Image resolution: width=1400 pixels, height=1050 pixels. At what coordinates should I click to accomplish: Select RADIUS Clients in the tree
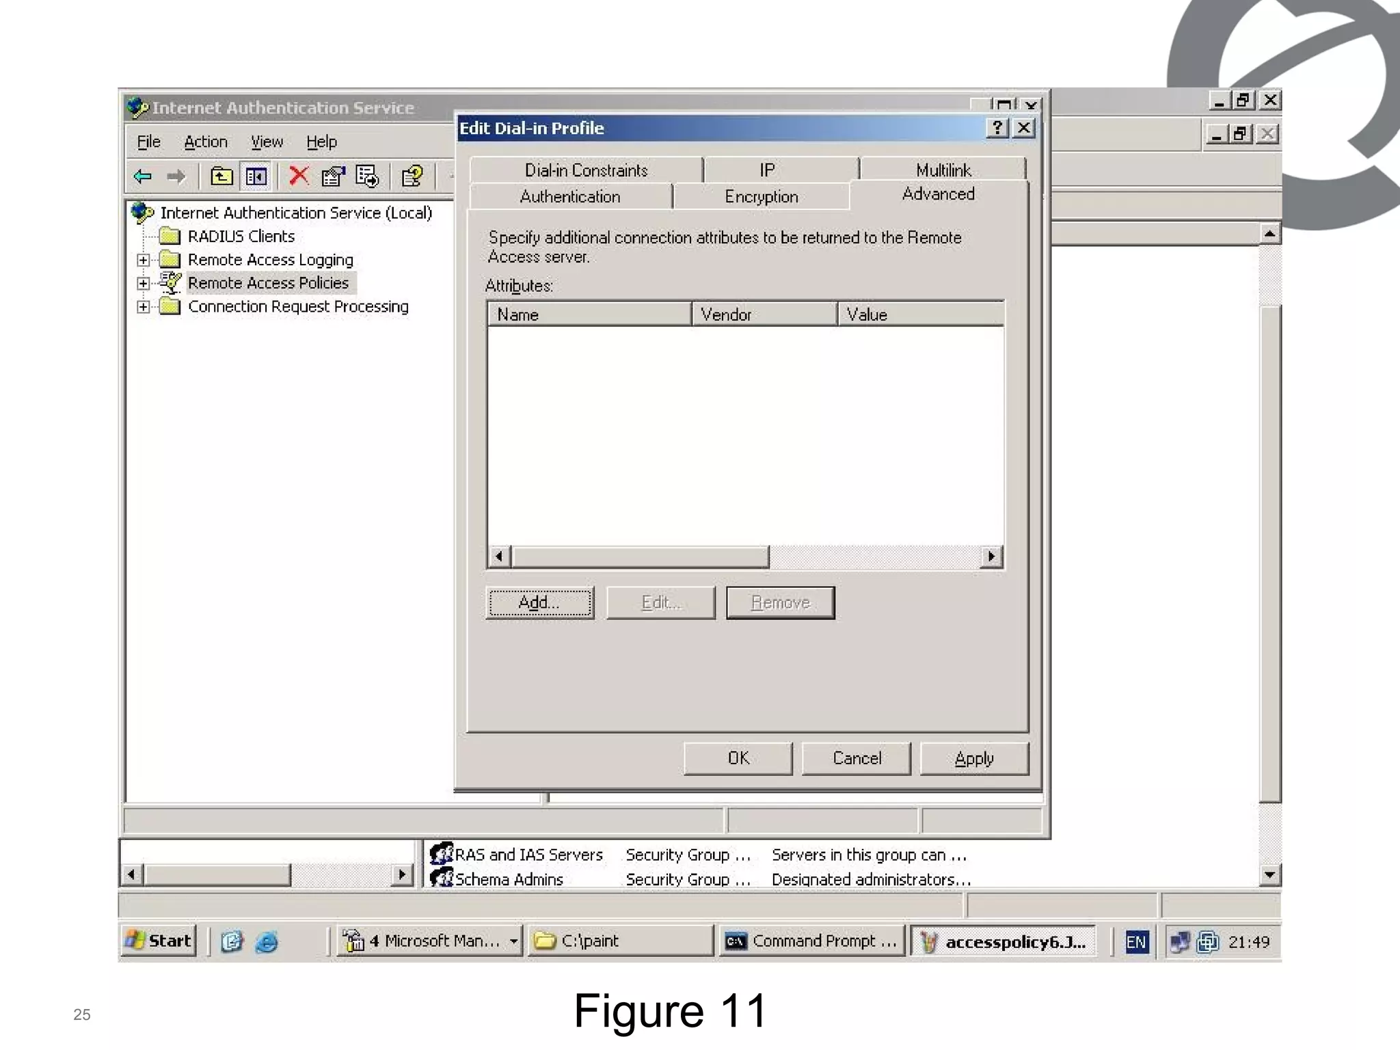(241, 237)
